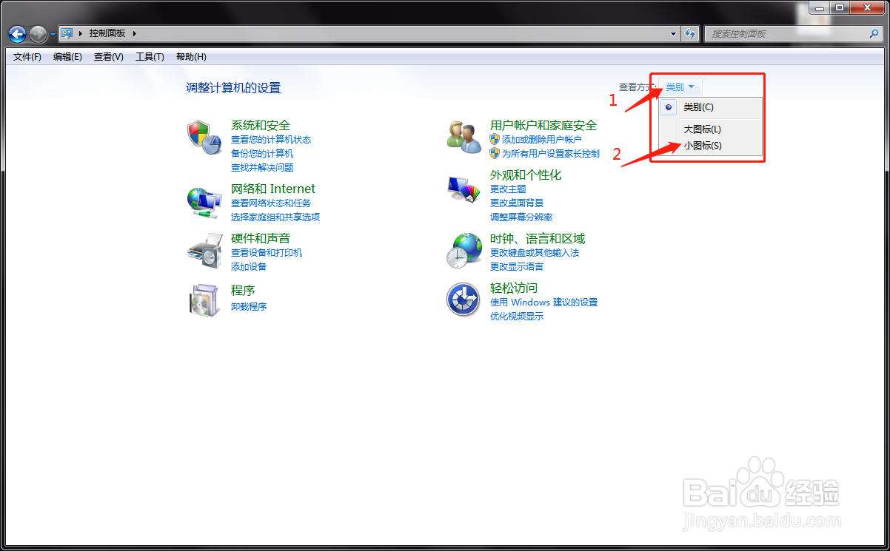The image size is (890, 551).
Task: Open 备份您的计算机 link
Action: pyautogui.click(x=262, y=153)
